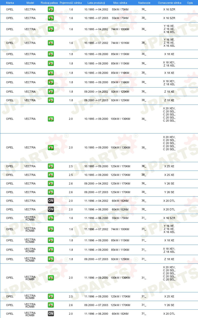Click Y 26 SE engine code in Vectra Kombi row

169,305
